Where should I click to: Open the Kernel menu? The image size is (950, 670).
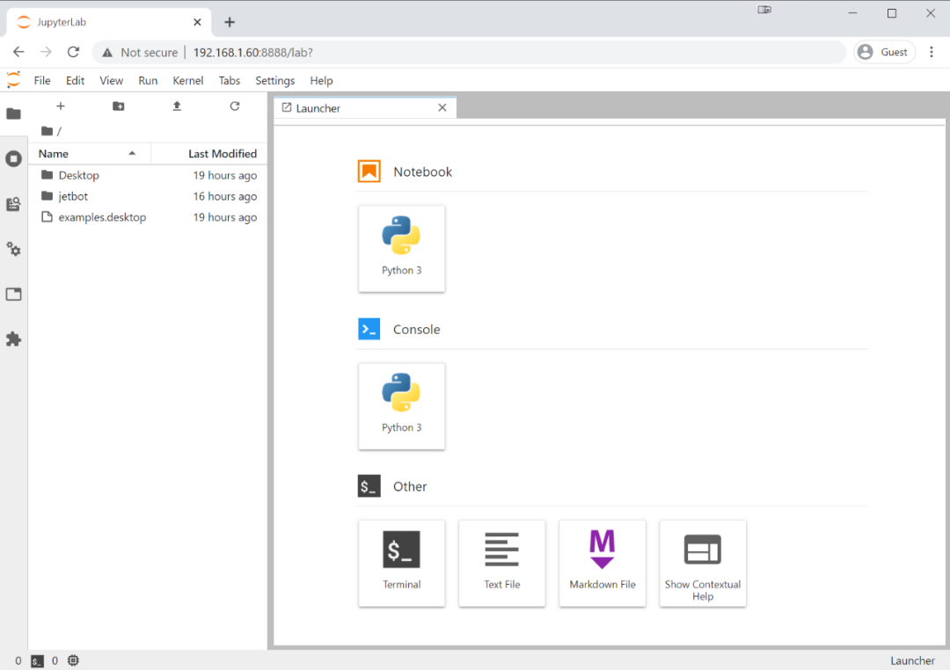[188, 81]
